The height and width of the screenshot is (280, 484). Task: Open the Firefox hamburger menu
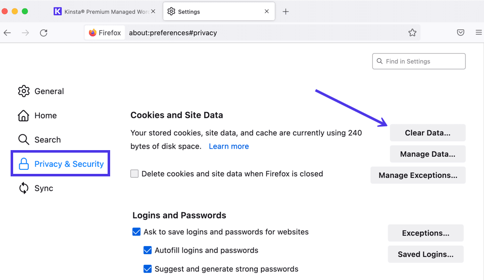pyautogui.click(x=478, y=33)
